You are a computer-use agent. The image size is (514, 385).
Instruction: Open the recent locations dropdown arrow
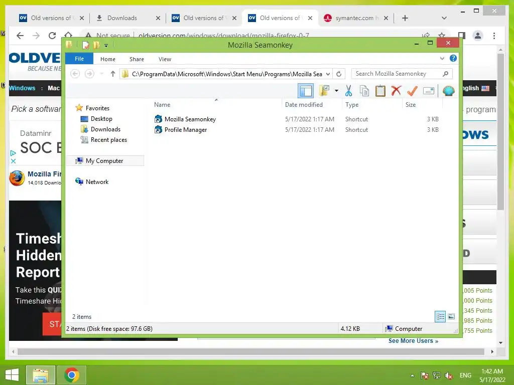101,74
